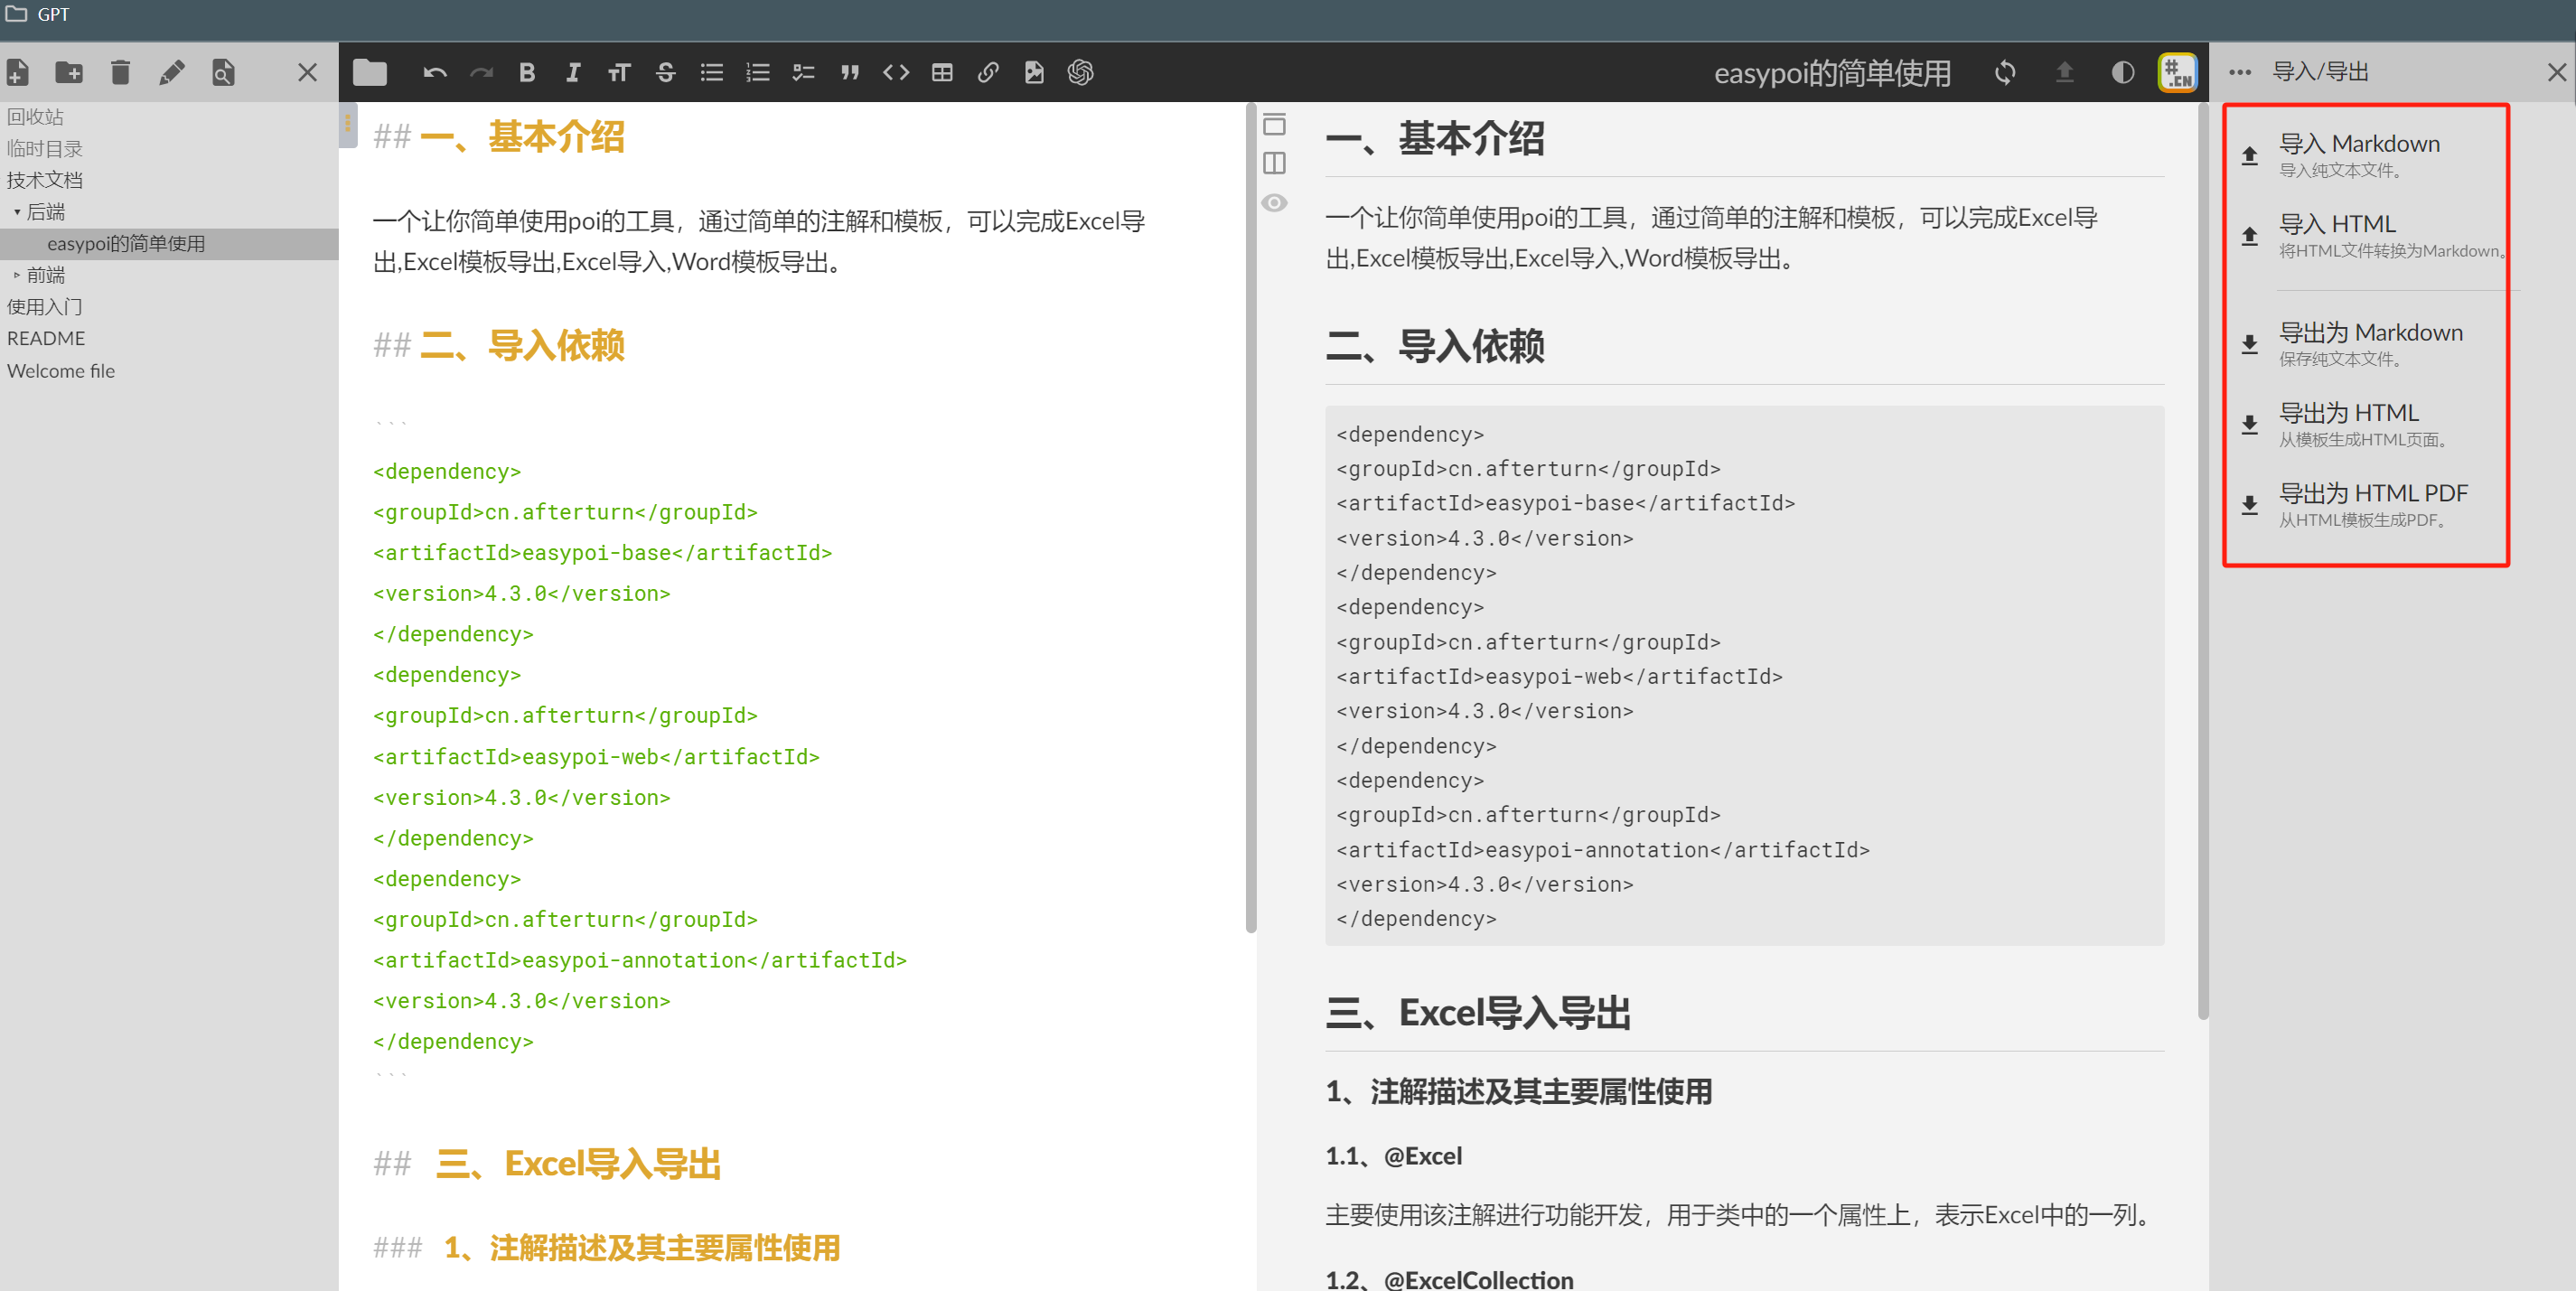Screen dimensions: 2576x1291
Task: Insert a table via toolbar
Action: pyautogui.click(x=941, y=72)
